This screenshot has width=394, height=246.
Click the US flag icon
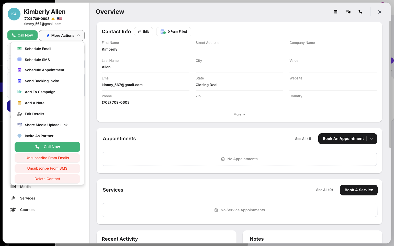click(x=59, y=19)
